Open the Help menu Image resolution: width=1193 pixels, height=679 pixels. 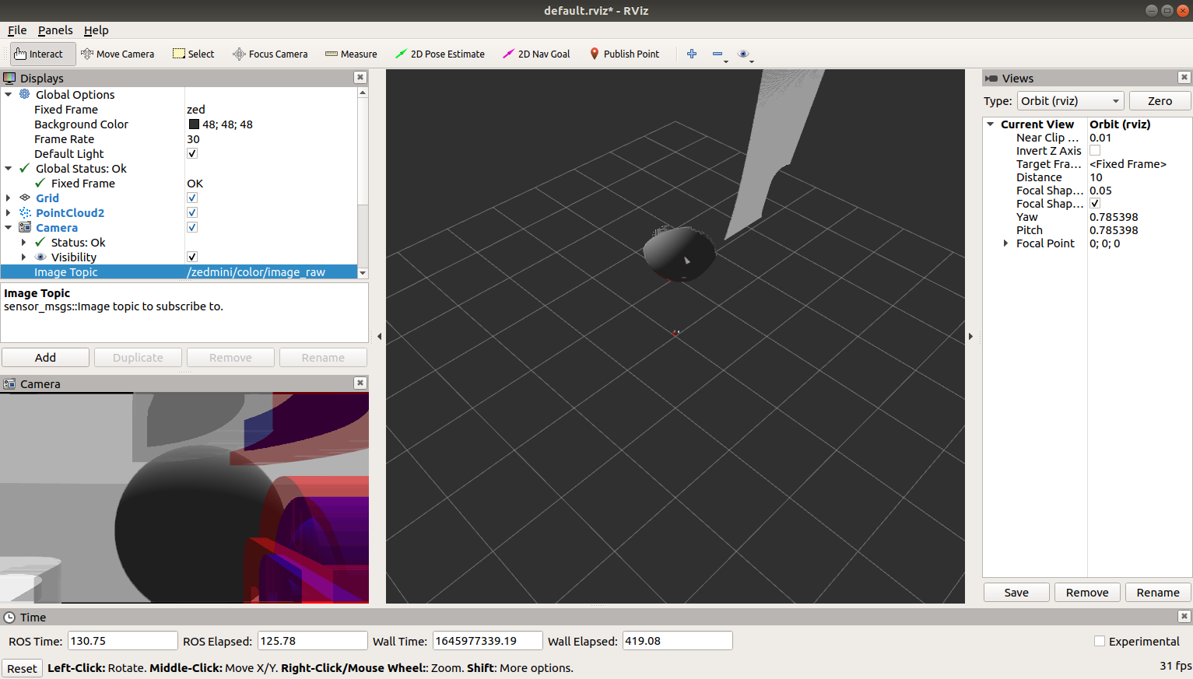(96, 30)
